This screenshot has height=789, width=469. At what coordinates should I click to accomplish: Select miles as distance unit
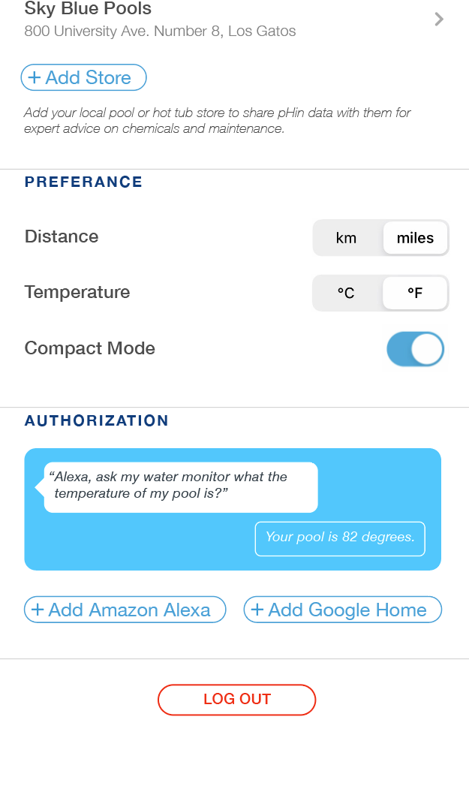pos(415,238)
